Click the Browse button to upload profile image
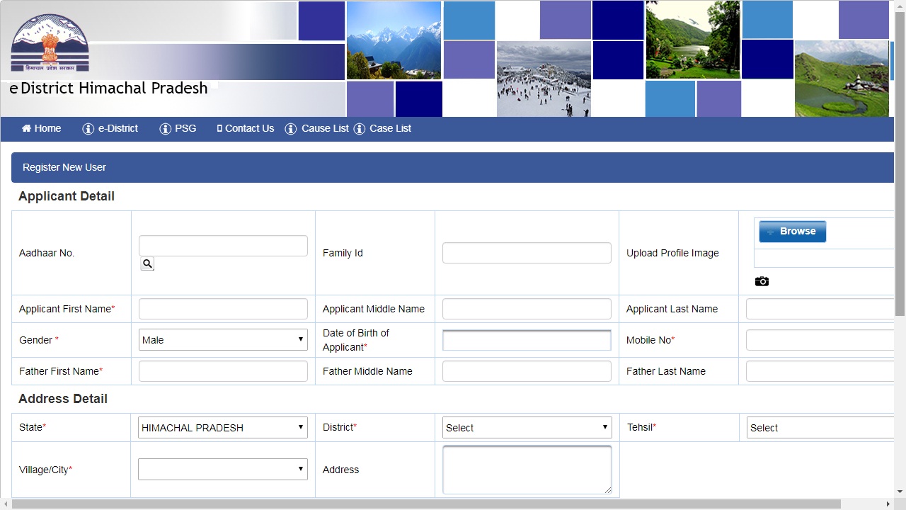This screenshot has height=510, width=906. pyautogui.click(x=792, y=231)
